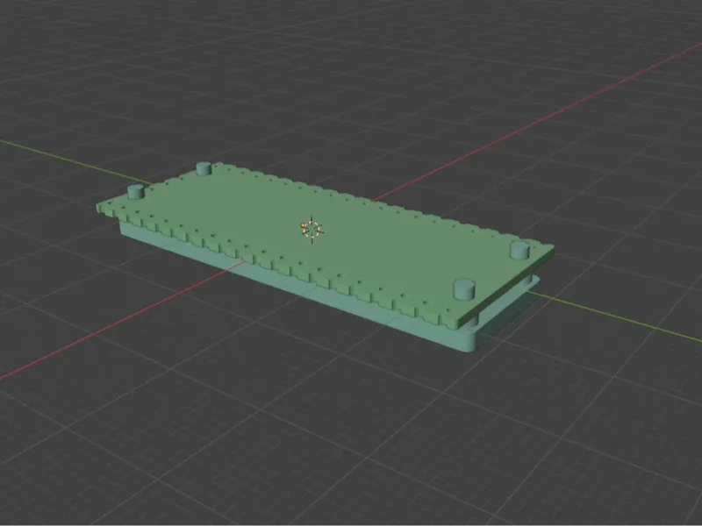This screenshot has height=526, width=702.
Task: Select the peg at the plate's rightmost corner
Action: click(x=519, y=251)
